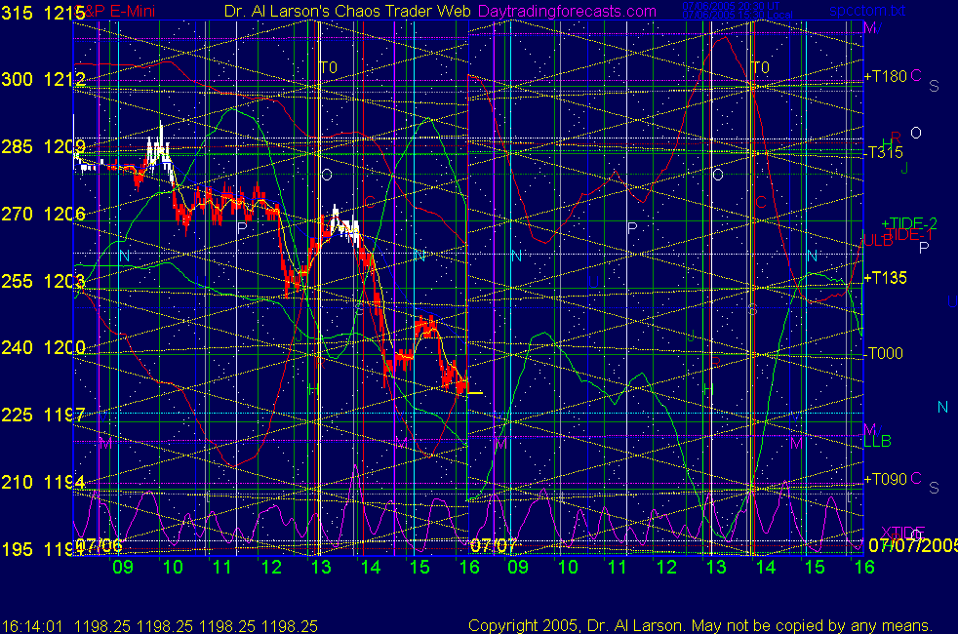Click the 12 hour label of the 07/07 session
This screenshot has height=634, width=958.
point(666,568)
